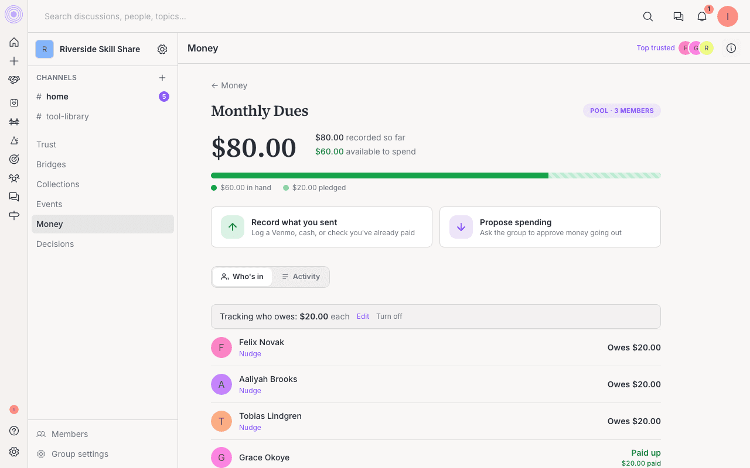Open the tool-library channel
This screenshot has height=468, width=750.
point(103,116)
